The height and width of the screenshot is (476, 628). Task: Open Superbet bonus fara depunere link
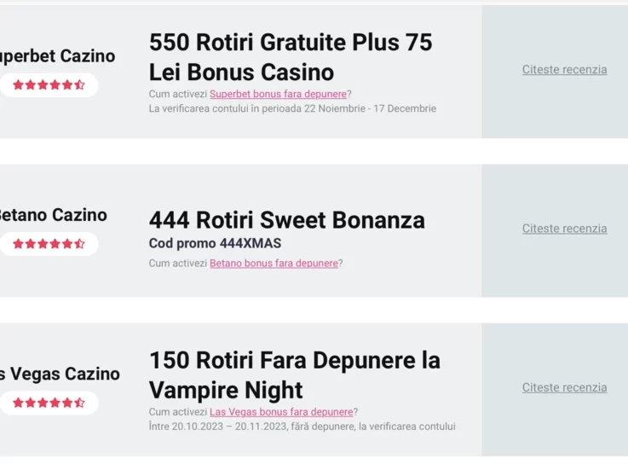278,94
